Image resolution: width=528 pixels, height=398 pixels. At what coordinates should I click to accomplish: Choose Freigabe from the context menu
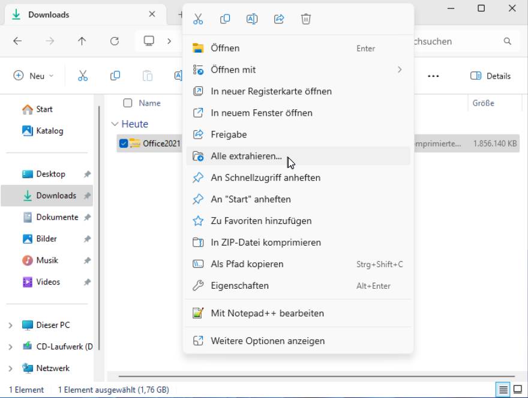point(298,134)
